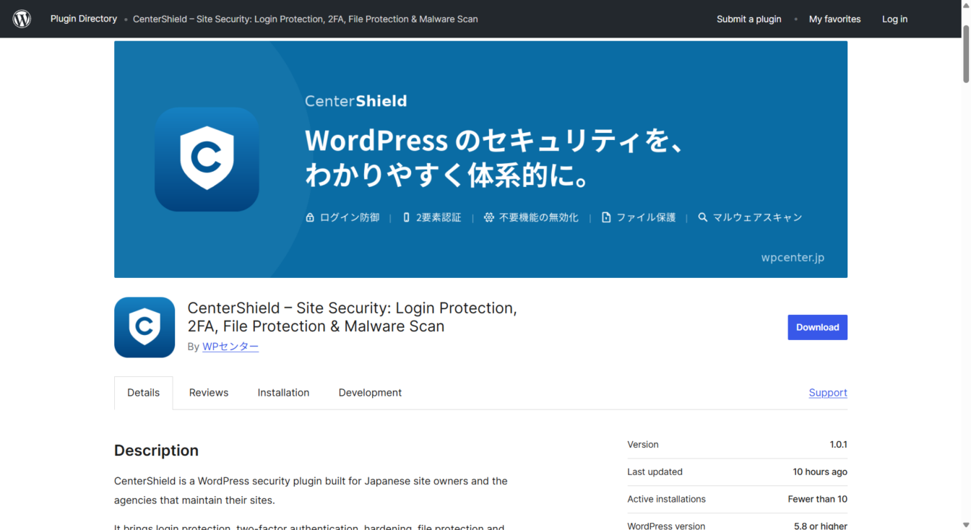Open the Plugin Directory link
This screenshot has width=971, height=530.
[84, 19]
